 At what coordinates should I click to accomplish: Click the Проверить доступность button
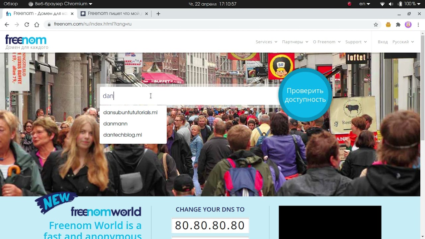tap(305, 95)
